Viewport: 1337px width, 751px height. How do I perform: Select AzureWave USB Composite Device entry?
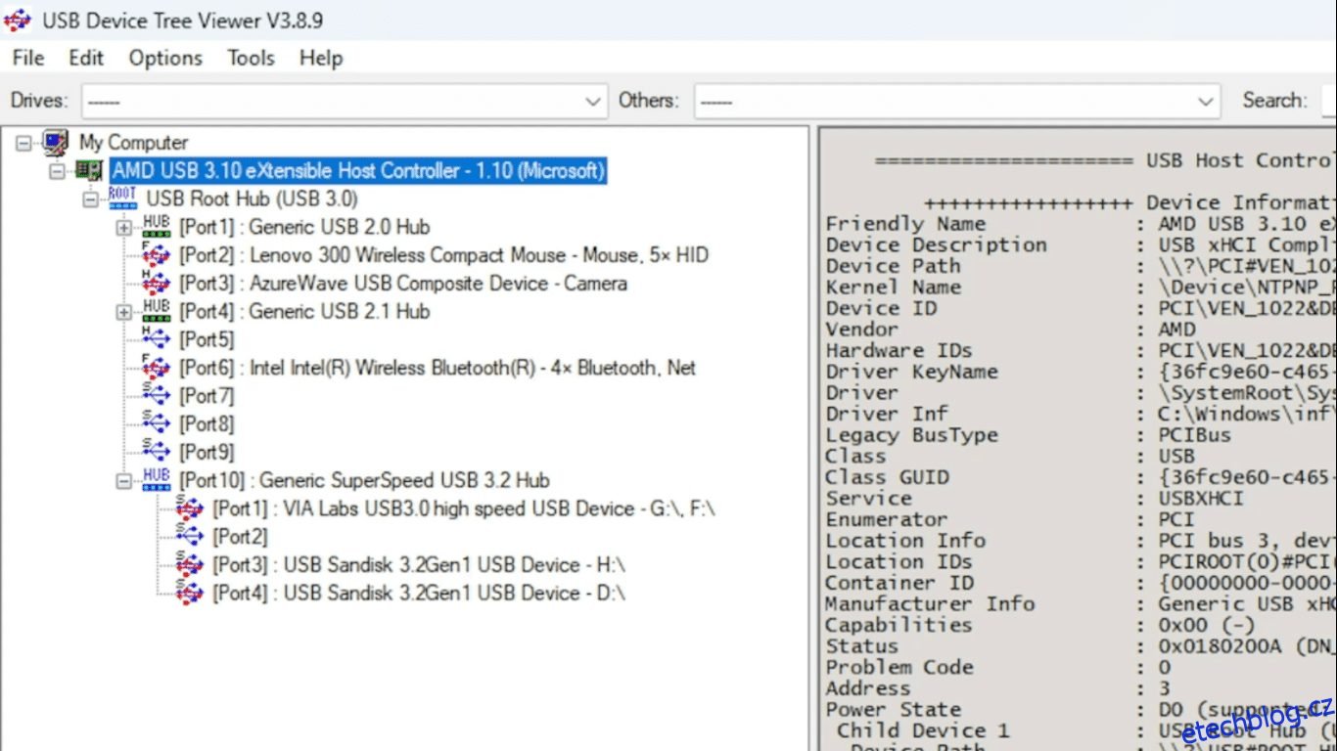403,284
